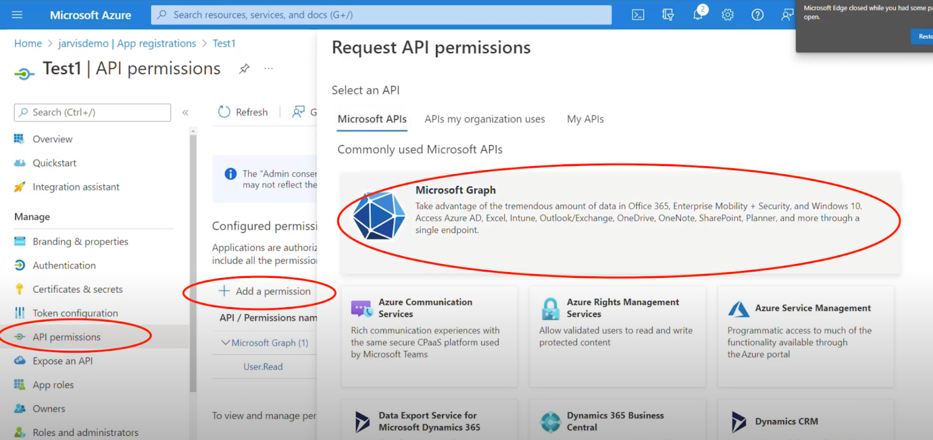Switch to the My APIs tab
Viewport: 933px width, 440px height.
[x=585, y=119]
